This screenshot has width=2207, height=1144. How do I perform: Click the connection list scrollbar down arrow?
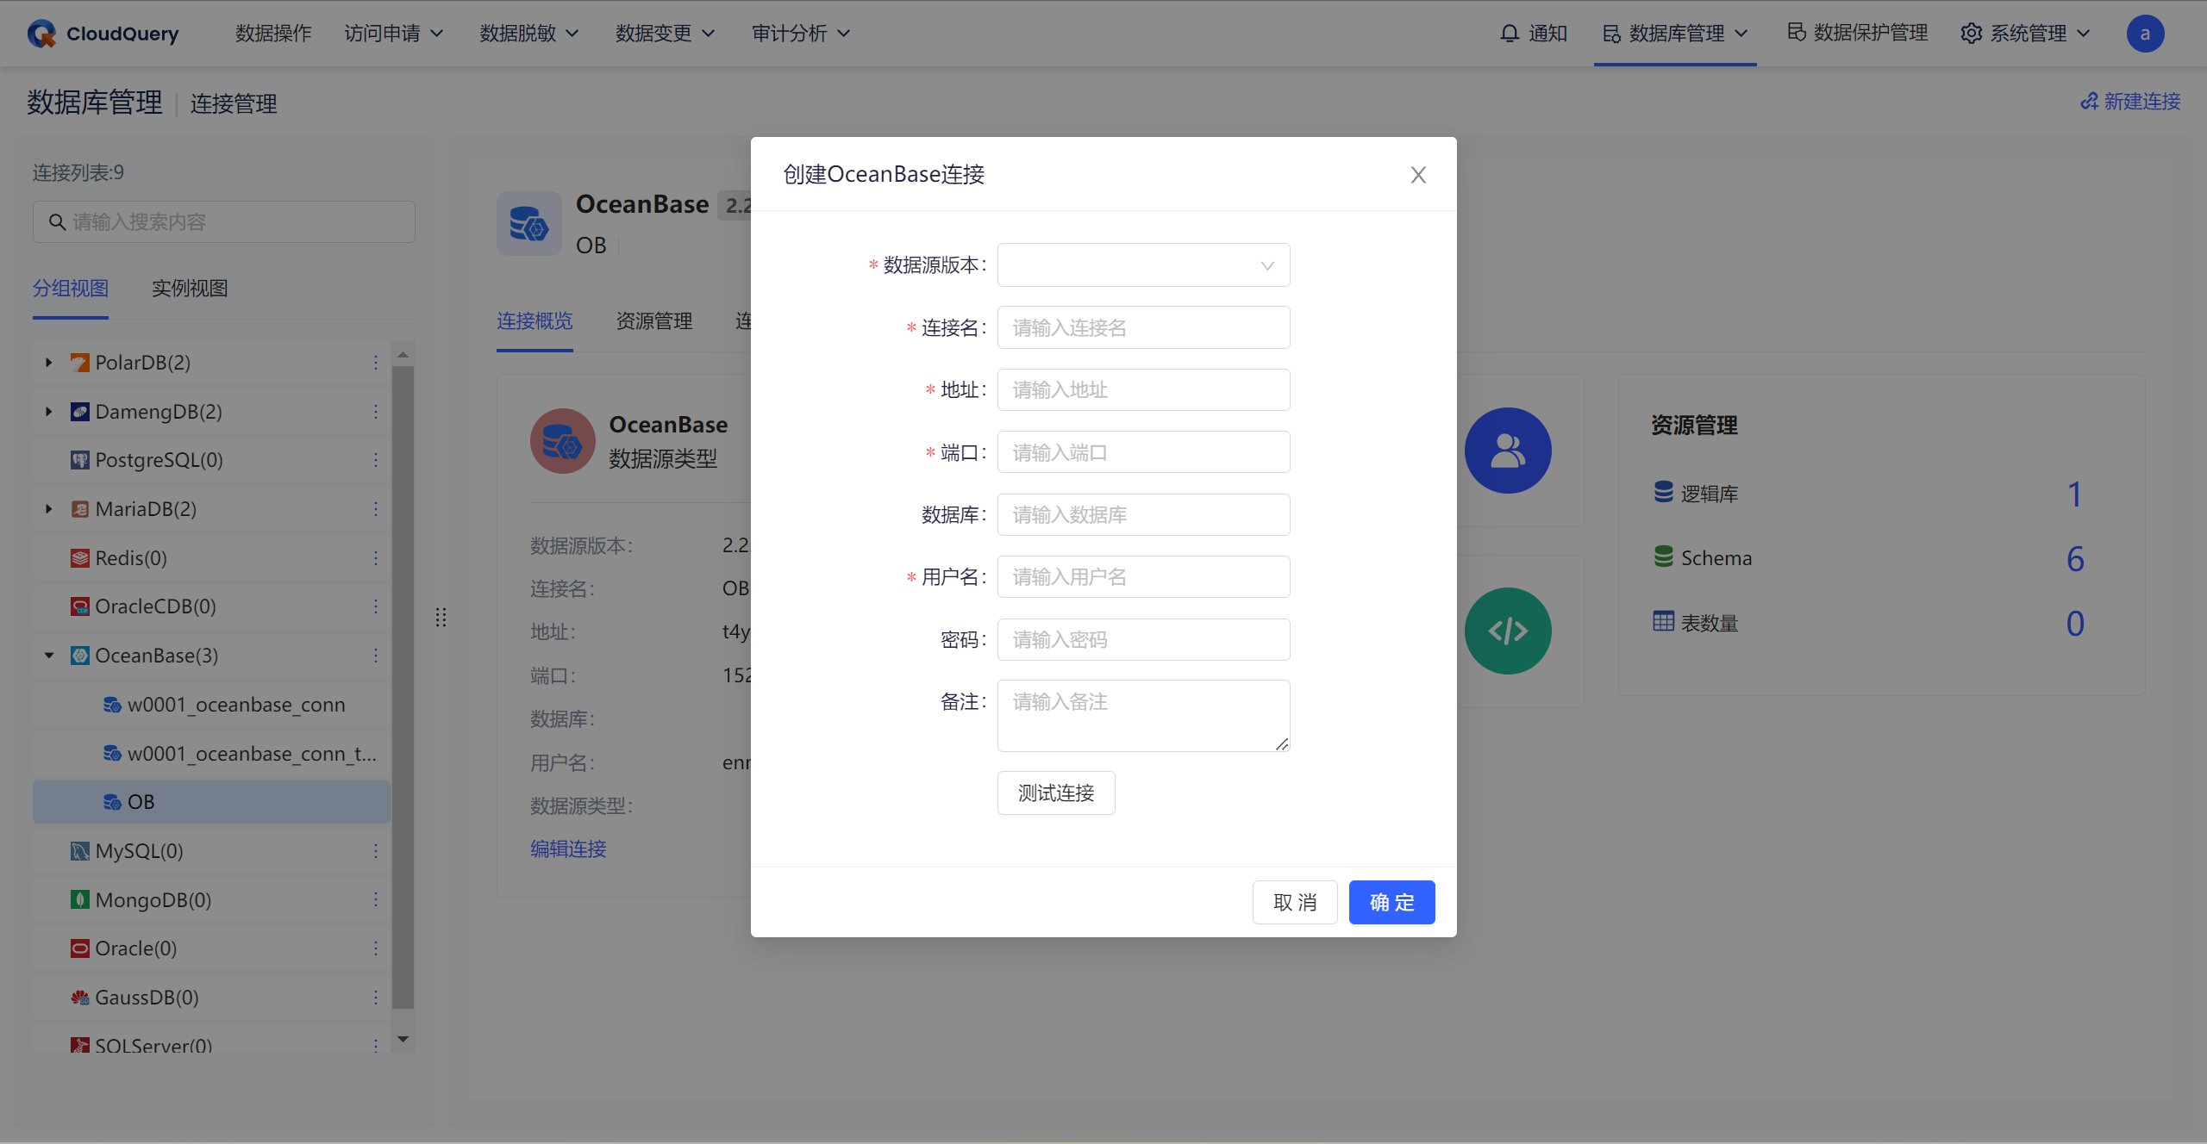pyautogui.click(x=403, y=1040)
